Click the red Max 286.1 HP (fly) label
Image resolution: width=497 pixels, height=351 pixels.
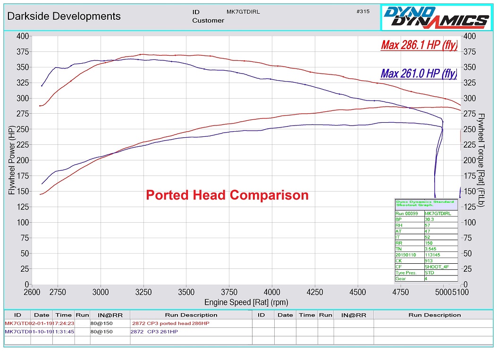pos(419,45)
